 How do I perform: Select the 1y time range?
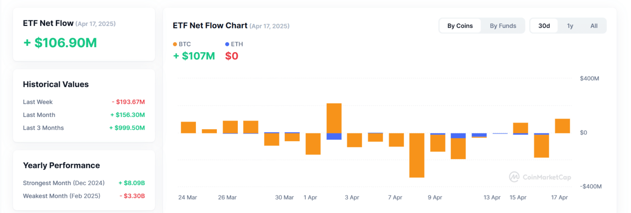570,26
